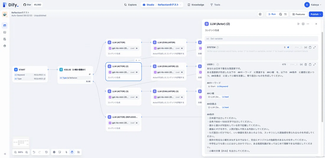325x158 pixels.
Task: Click the panel vertical scrollbar
Action: (322, 76)
